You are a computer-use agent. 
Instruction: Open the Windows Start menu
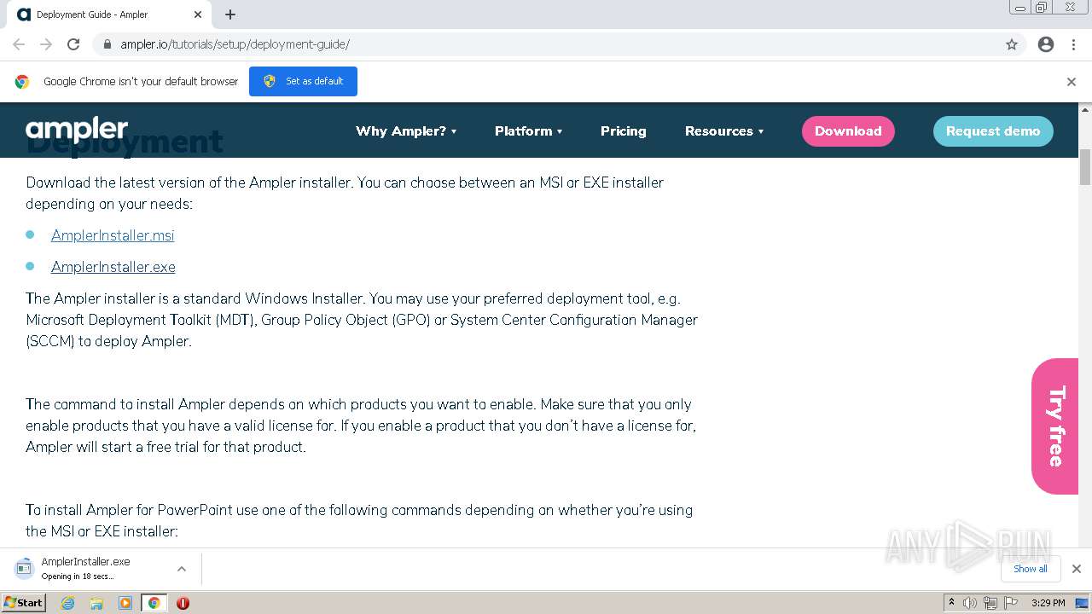24,602
